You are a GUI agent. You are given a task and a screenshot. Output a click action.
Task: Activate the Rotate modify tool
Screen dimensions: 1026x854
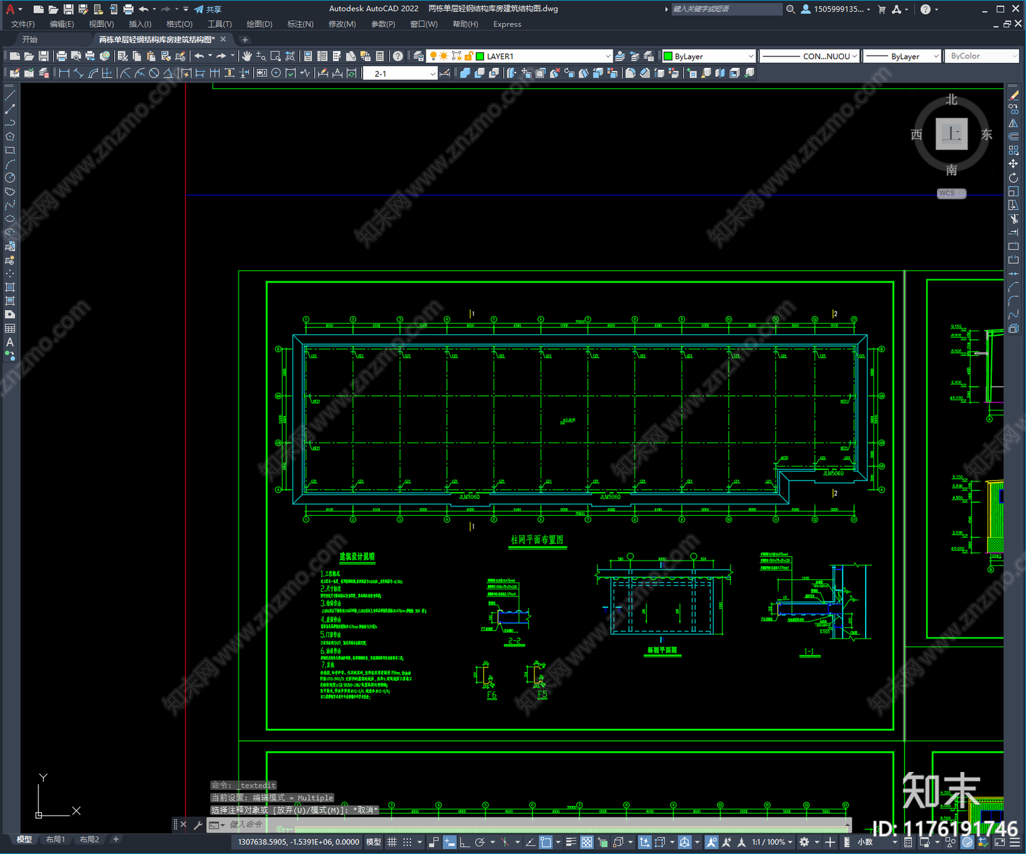(1013, 177)
